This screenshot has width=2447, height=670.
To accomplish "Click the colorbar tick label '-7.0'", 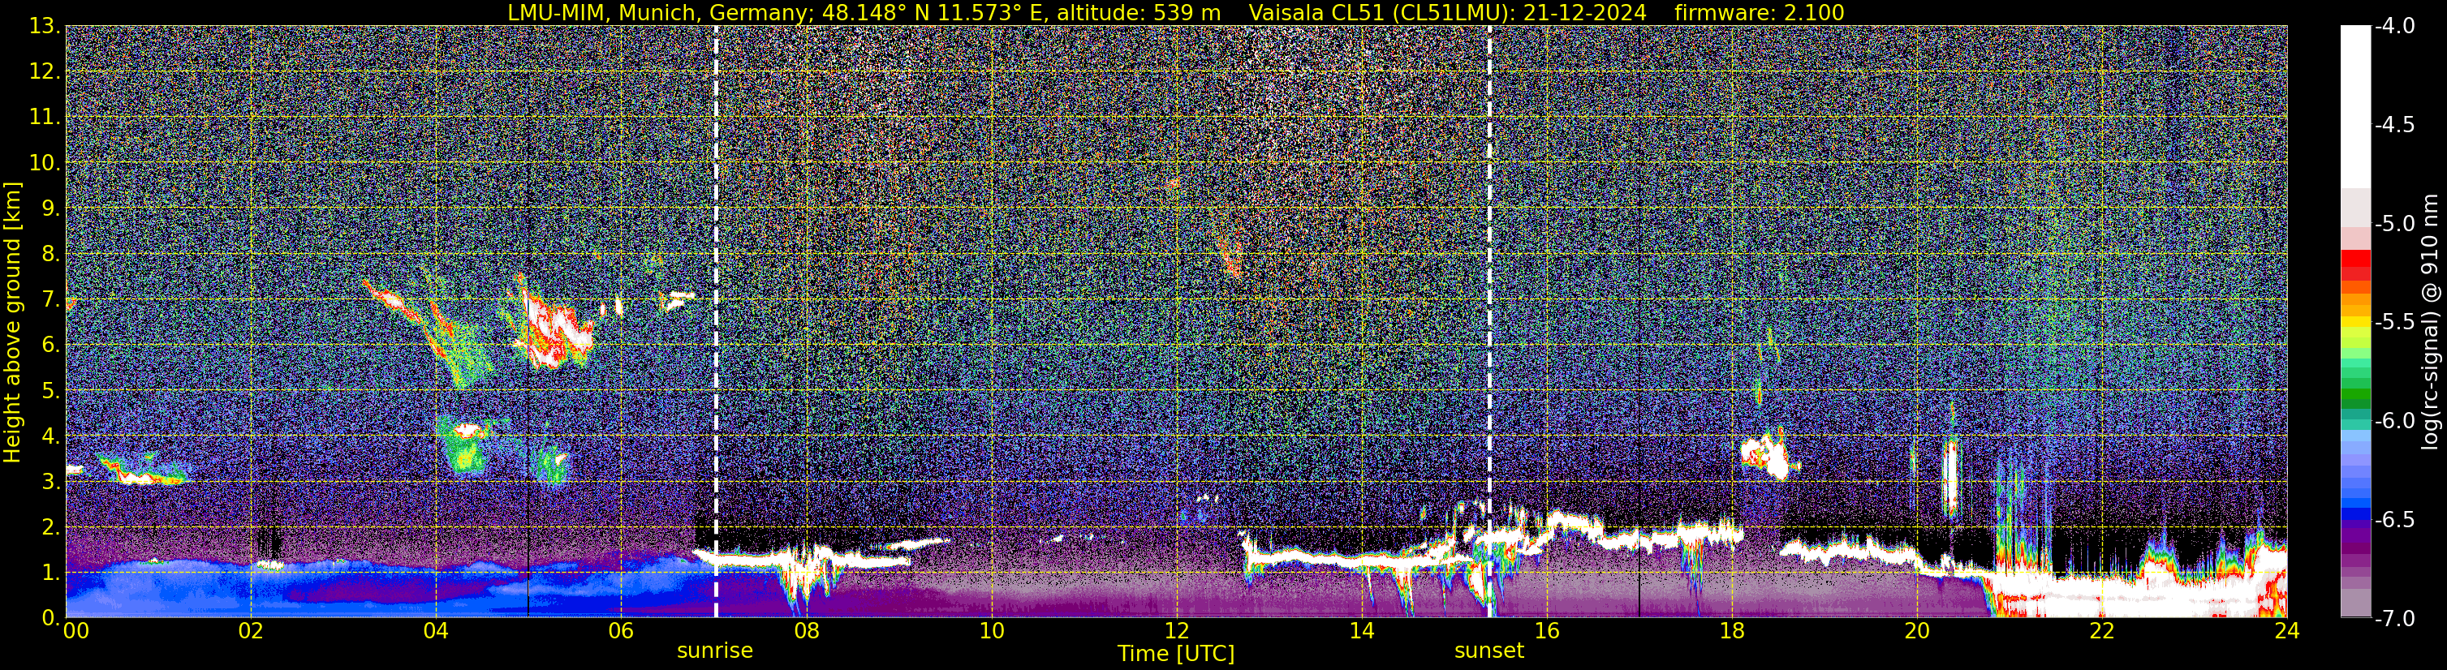I will 2393,618.
